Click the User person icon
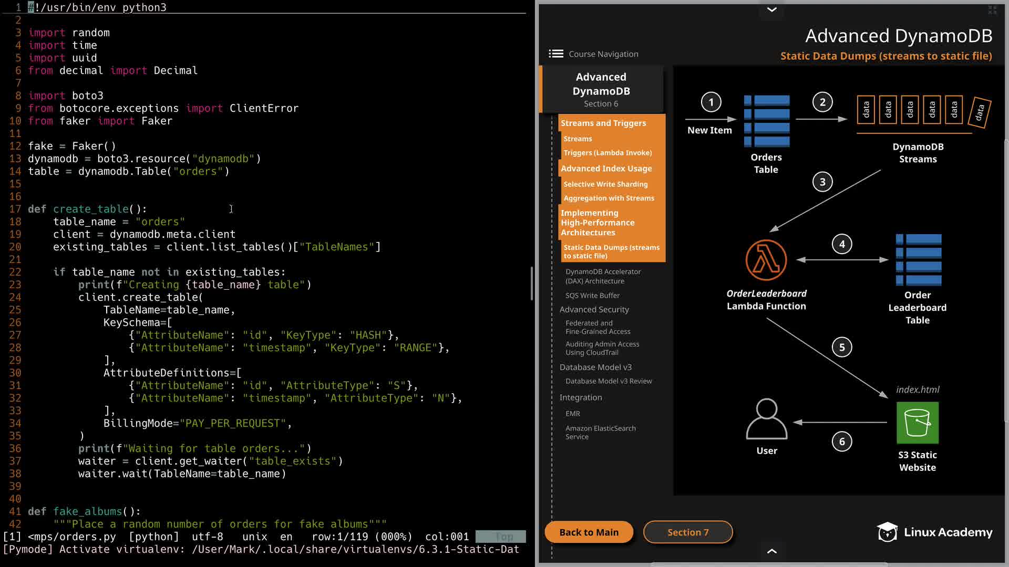The height and width of the screenshot is (567, 1009). pos(766,419)
